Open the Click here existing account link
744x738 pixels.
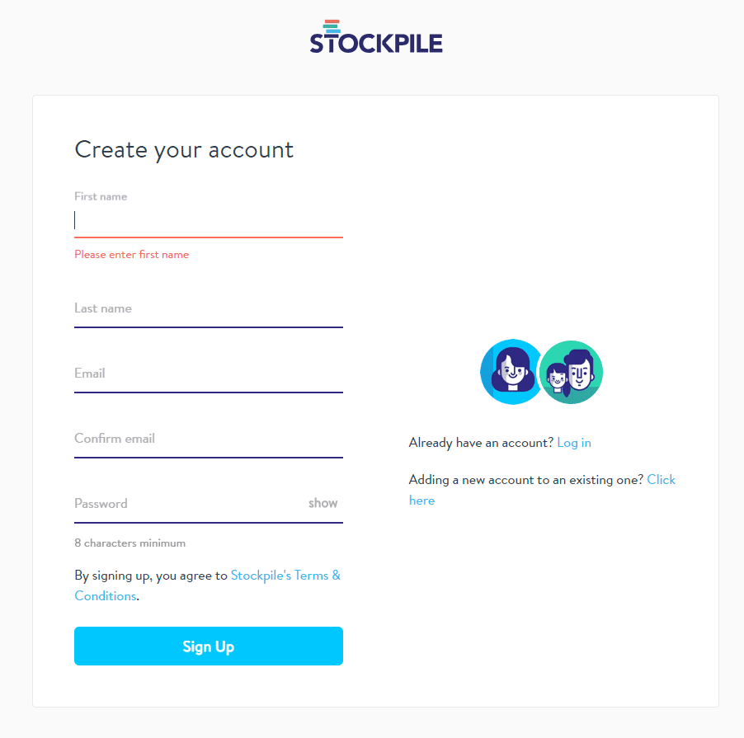(542, 490)
